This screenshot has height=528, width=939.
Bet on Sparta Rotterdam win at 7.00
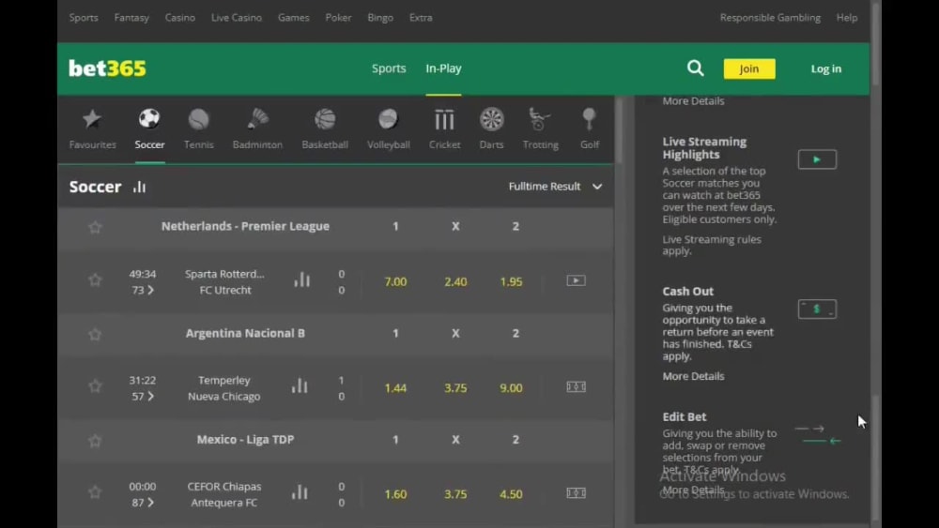[x=395, y=281]
